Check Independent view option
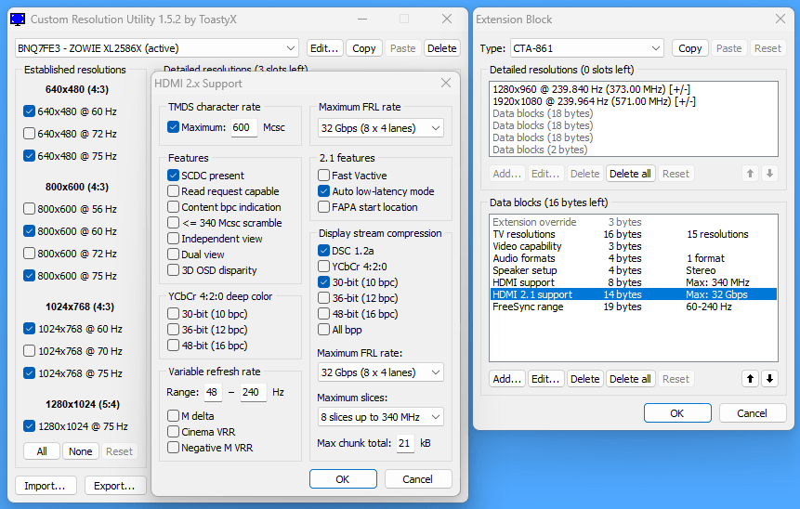Screen dimensions: 800x509 point(174,239)
